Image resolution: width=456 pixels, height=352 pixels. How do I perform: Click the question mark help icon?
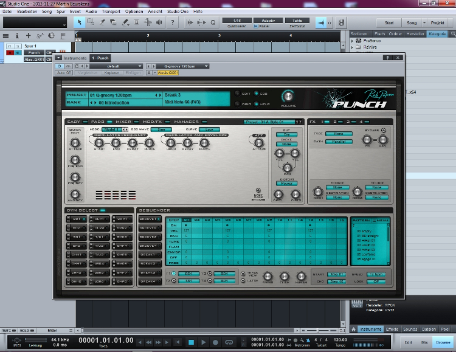click(x=173, y=22)
